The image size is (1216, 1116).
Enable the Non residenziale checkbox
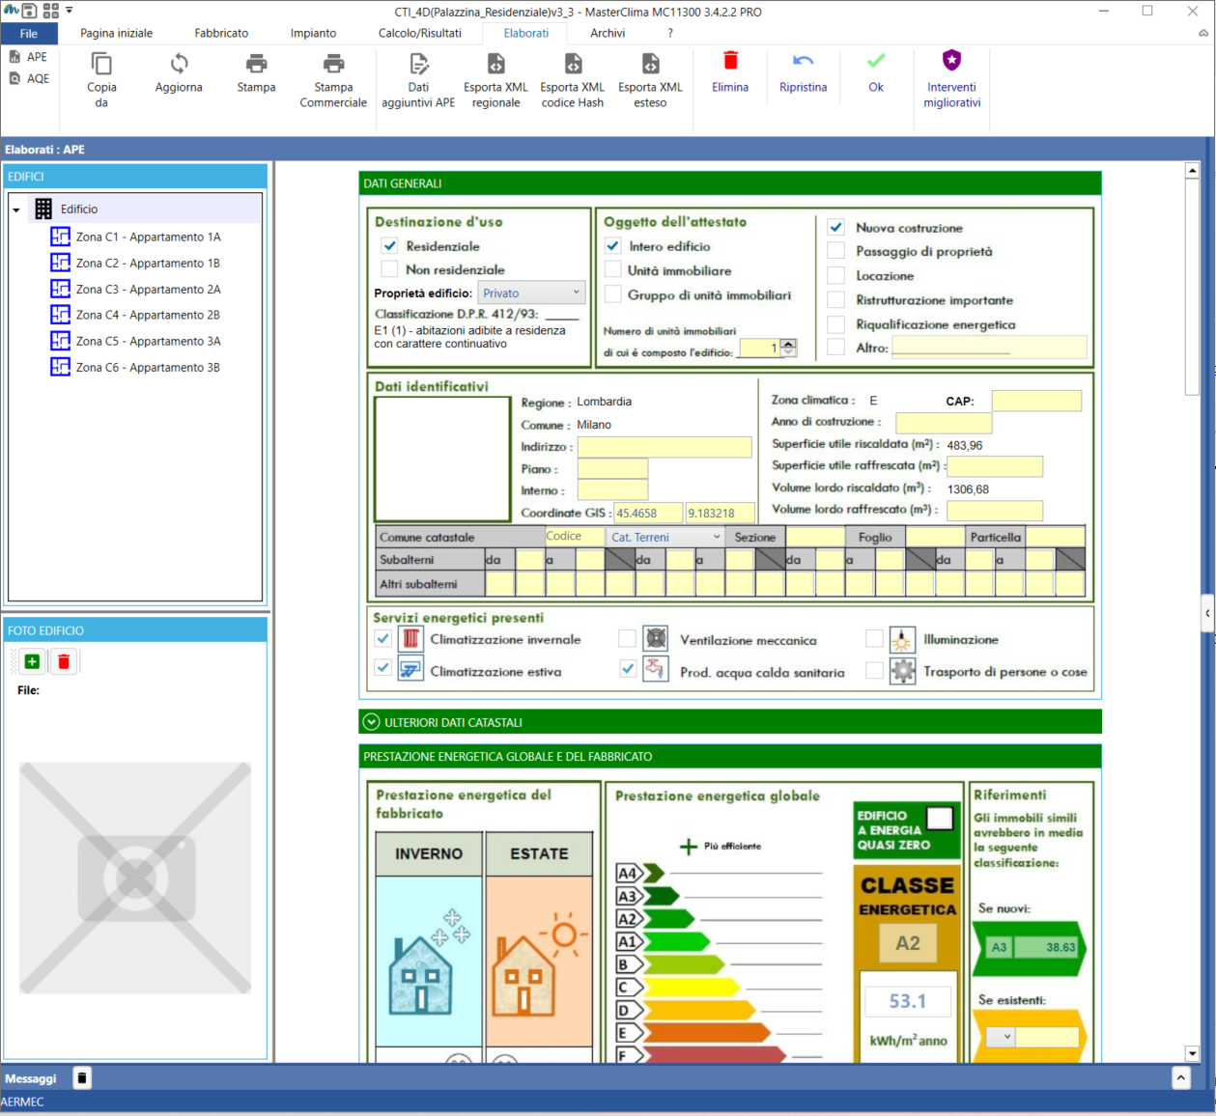click(x=389, y=269)
